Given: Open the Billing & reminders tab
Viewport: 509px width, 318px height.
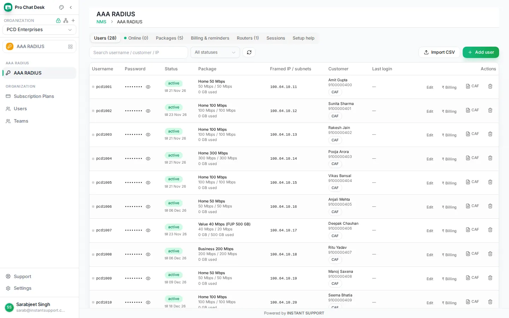Looking at the screenshot, I should coord(210,38).
